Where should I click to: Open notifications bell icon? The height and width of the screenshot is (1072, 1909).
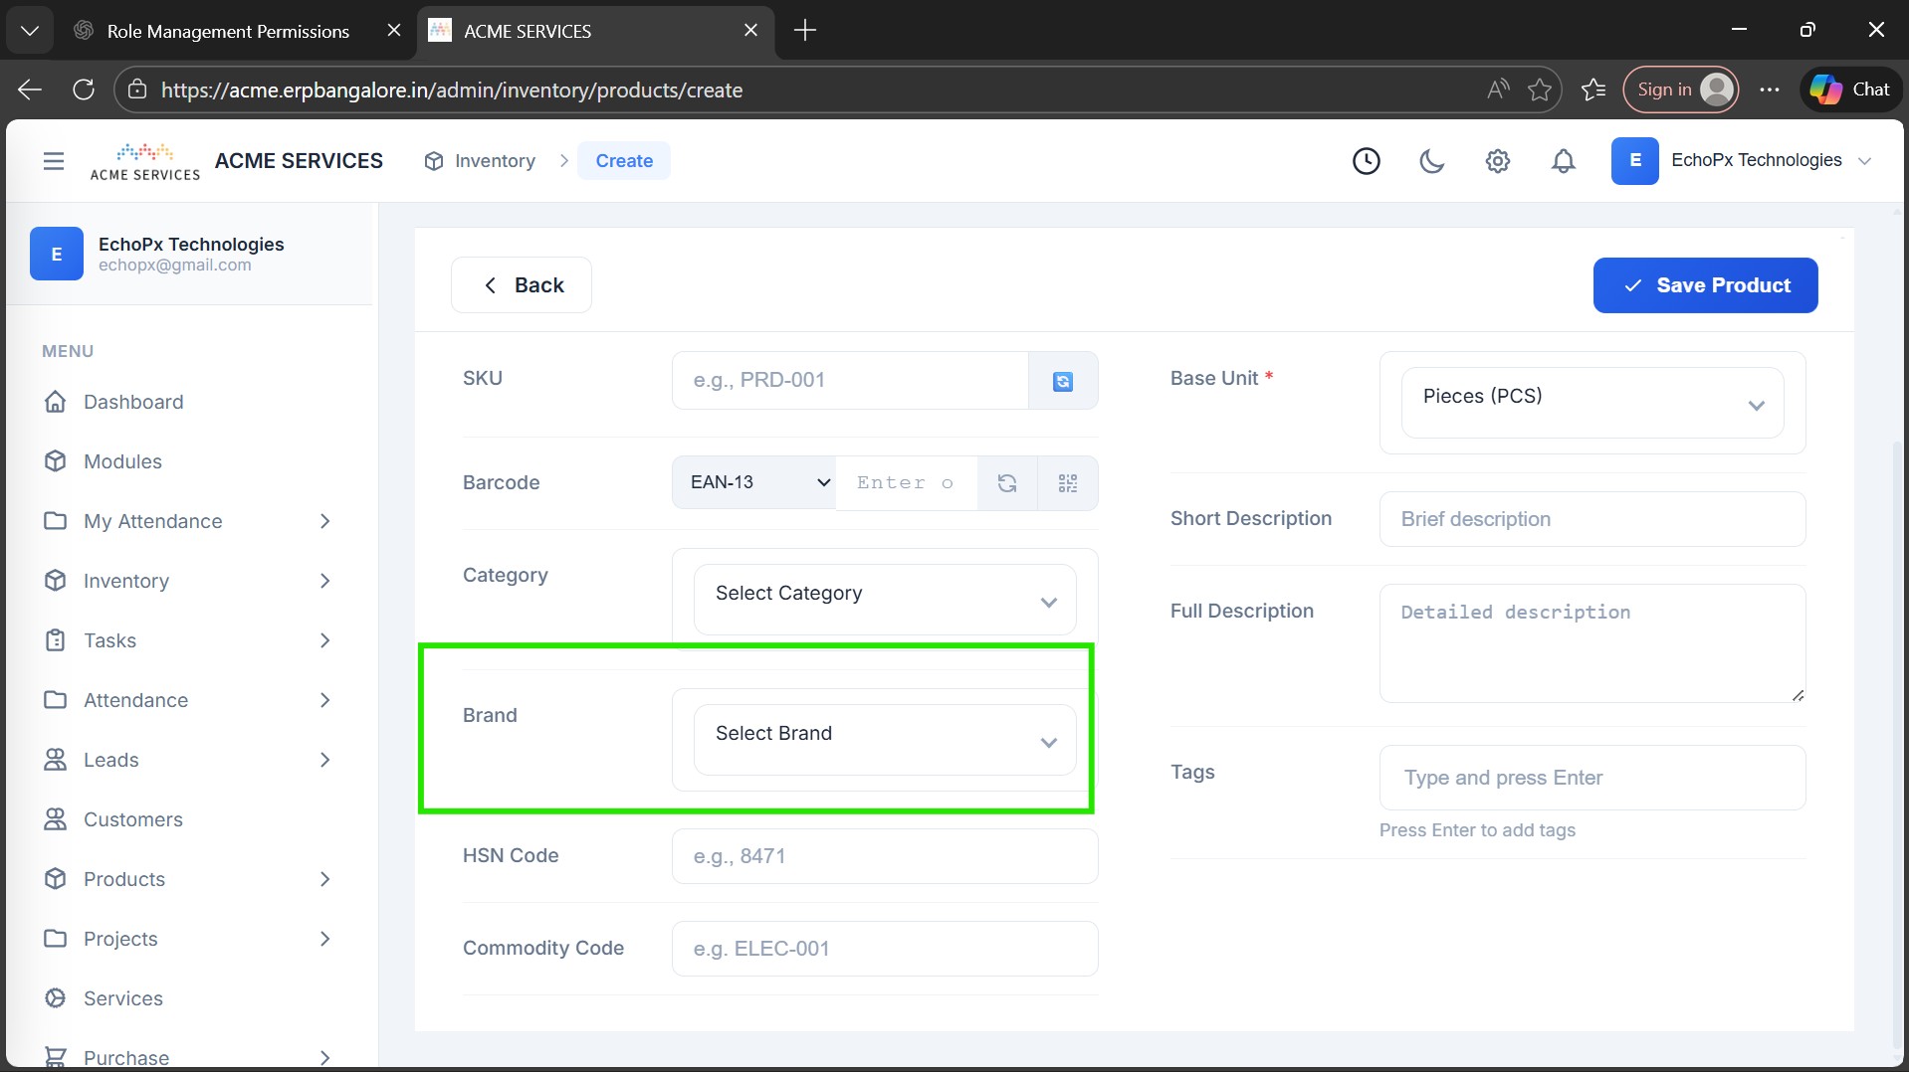coord(1563,161)
